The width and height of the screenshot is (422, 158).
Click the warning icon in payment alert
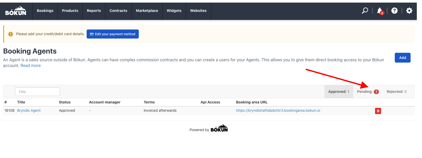click(11, 34)
